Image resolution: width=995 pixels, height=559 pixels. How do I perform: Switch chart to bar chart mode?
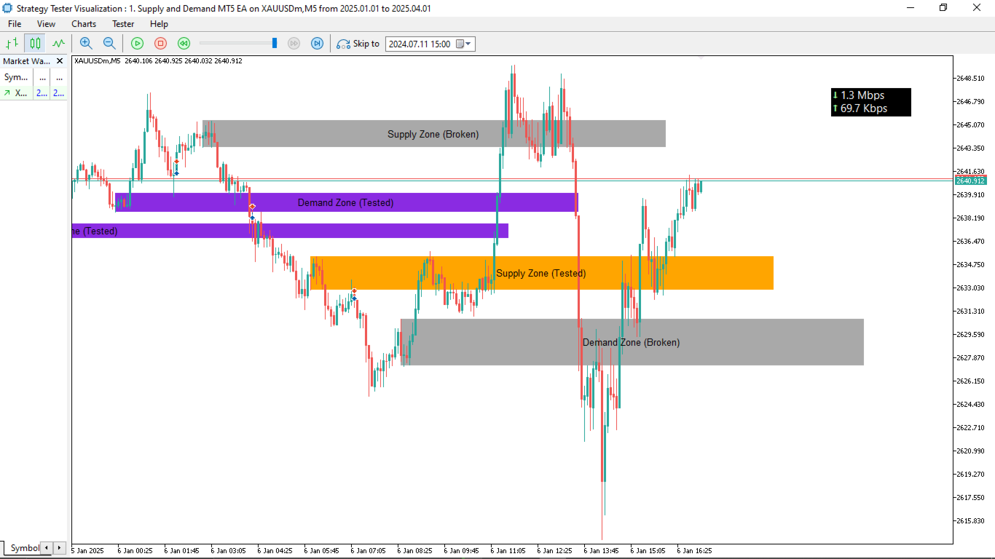[12, 44]
